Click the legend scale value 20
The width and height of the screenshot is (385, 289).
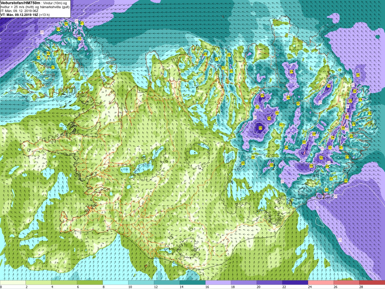tap(258, 287)
